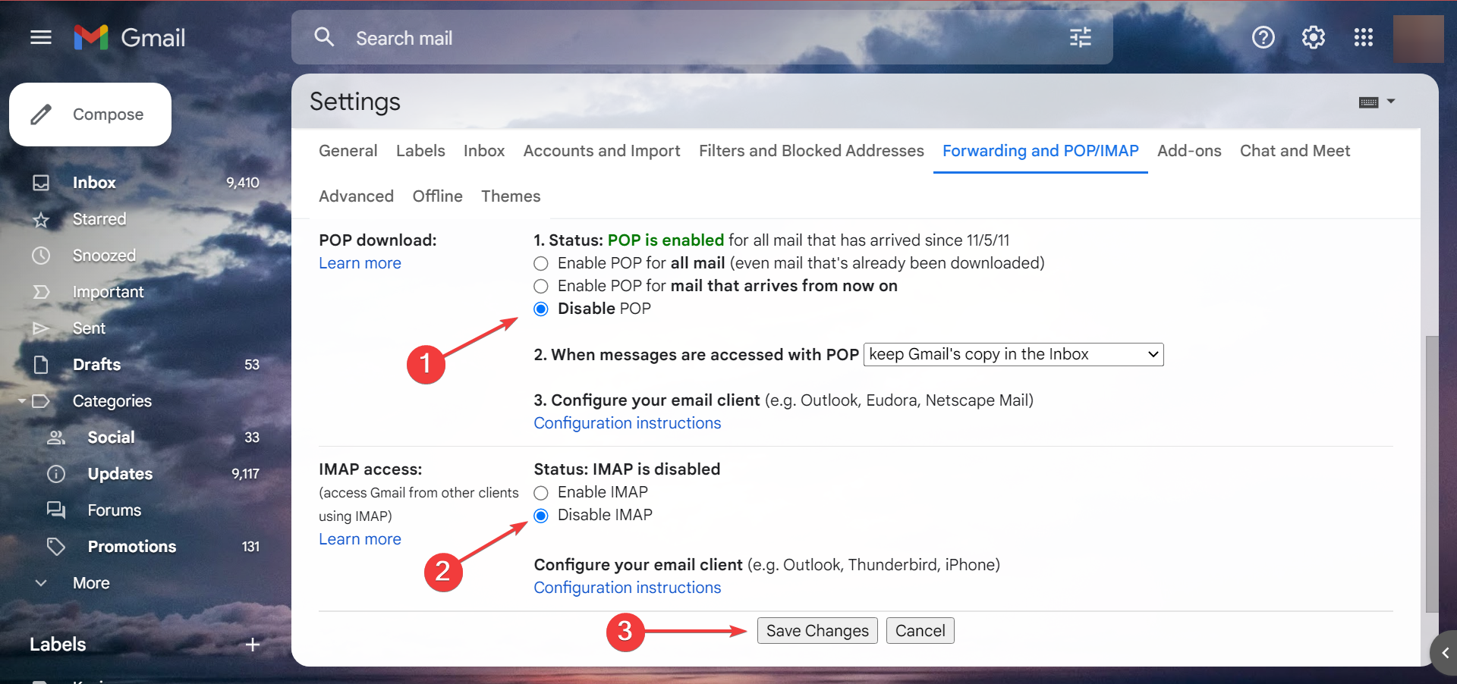
Task: Open the Compose window
Action: tap(90, 114)
